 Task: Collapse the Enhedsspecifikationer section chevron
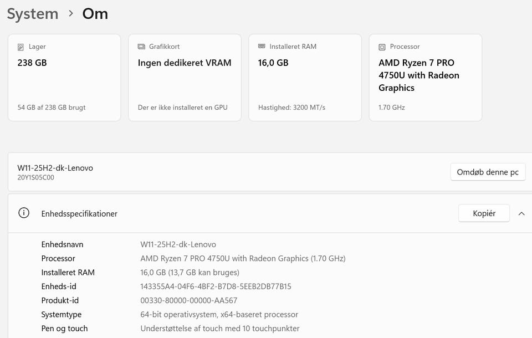(521, 213)
